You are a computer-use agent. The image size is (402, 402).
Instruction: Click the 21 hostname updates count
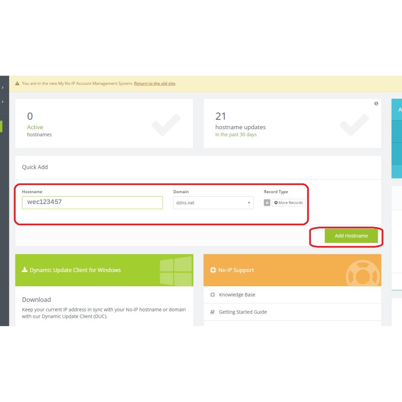[x=220, y=117]
